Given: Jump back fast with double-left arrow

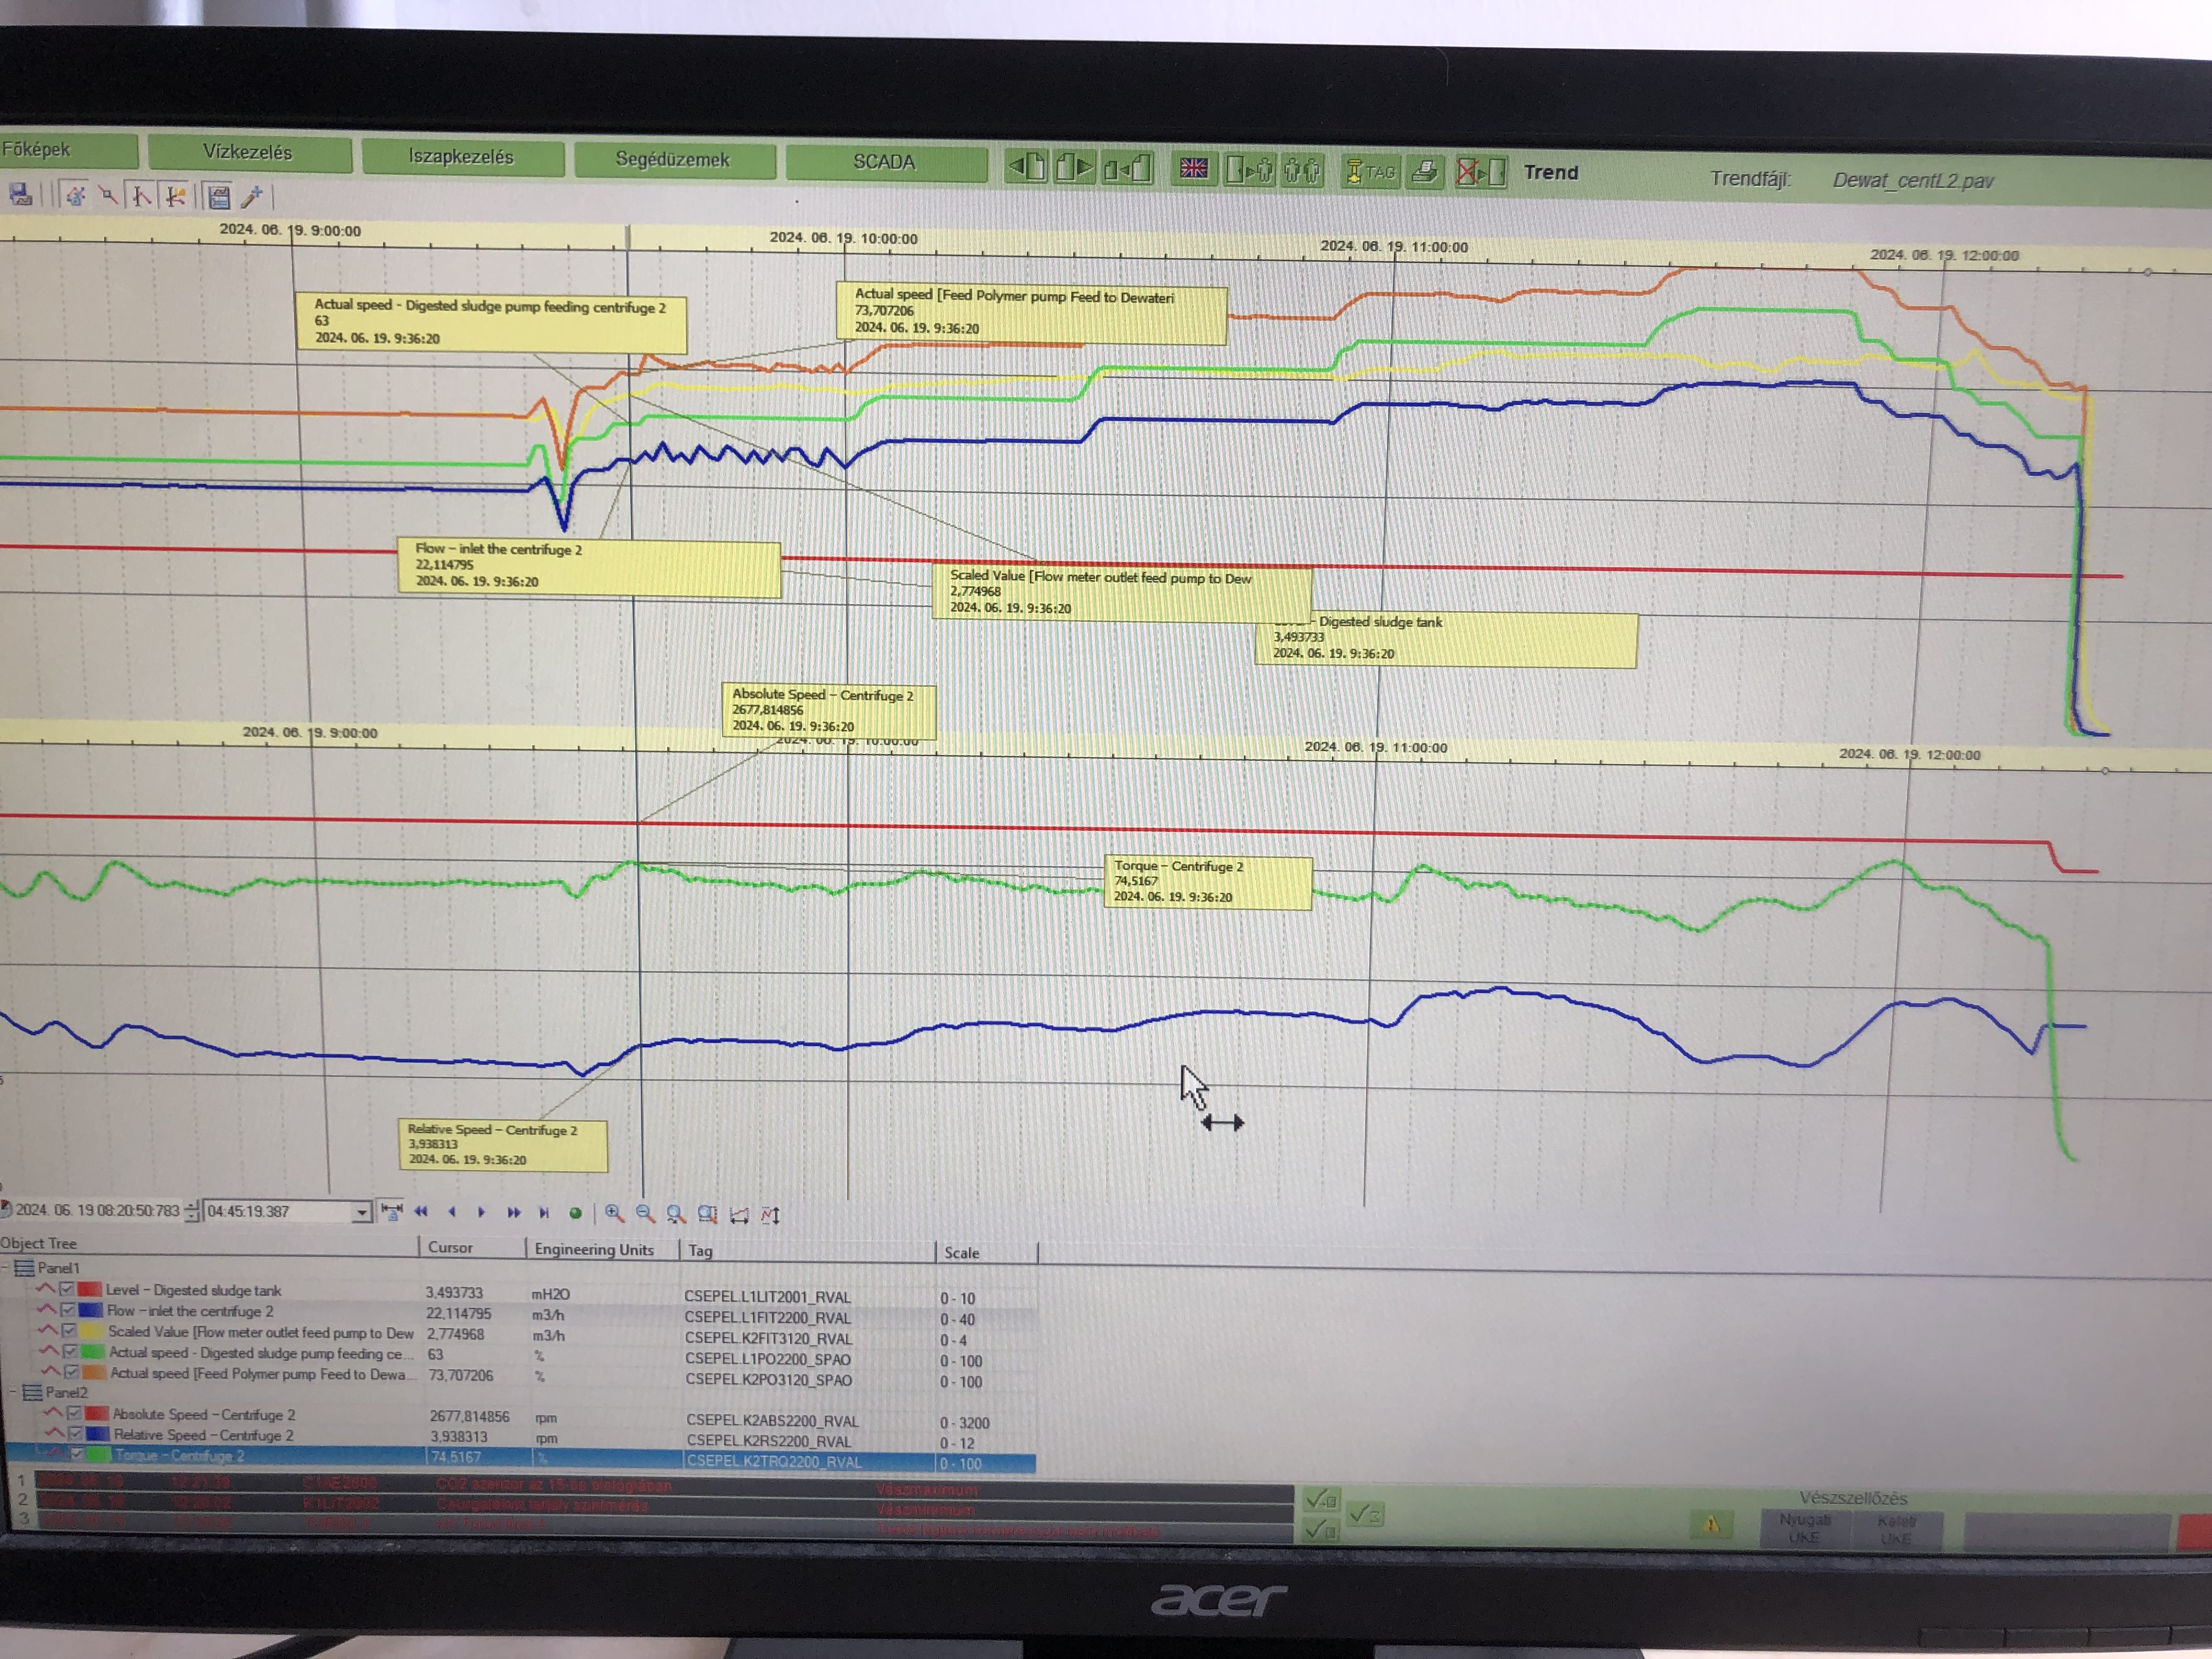Looking at the screenshot, I should click(421, 1211).
